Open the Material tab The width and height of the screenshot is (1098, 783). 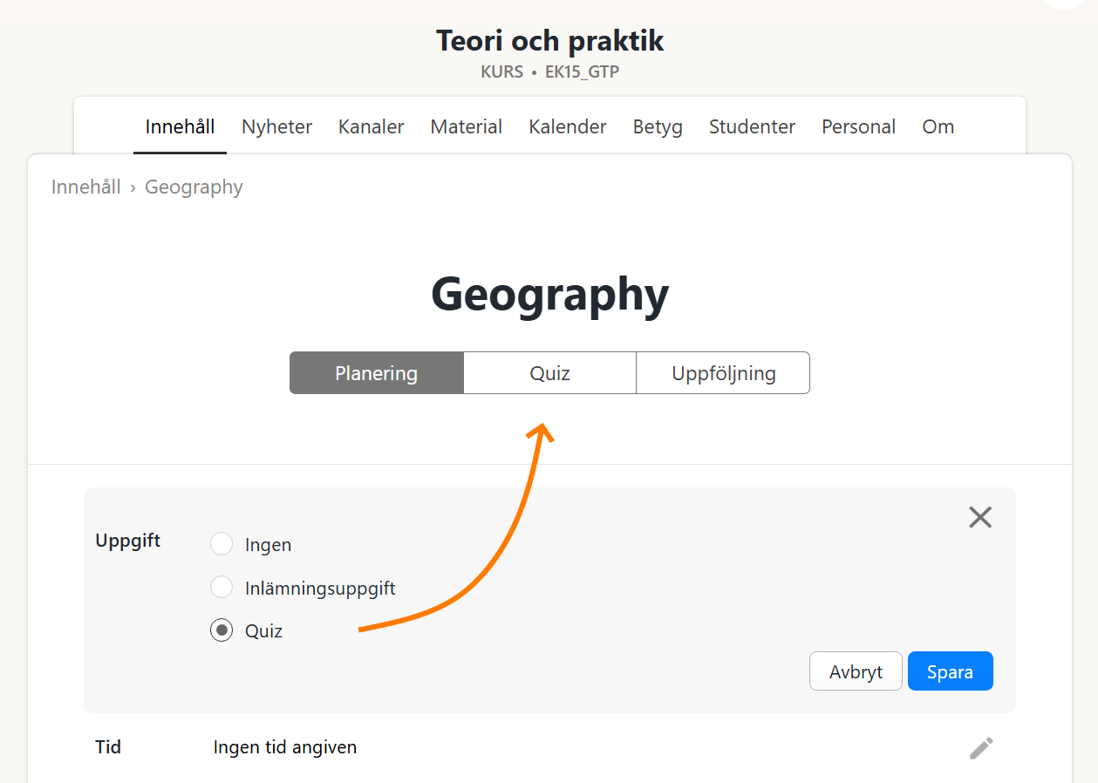(x=466, y=126)
